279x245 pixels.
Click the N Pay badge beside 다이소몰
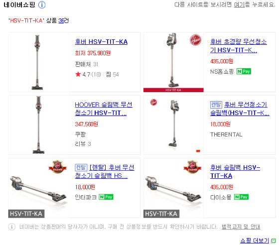tap(241, 197)
